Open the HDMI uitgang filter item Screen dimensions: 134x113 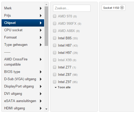point(23,108)
